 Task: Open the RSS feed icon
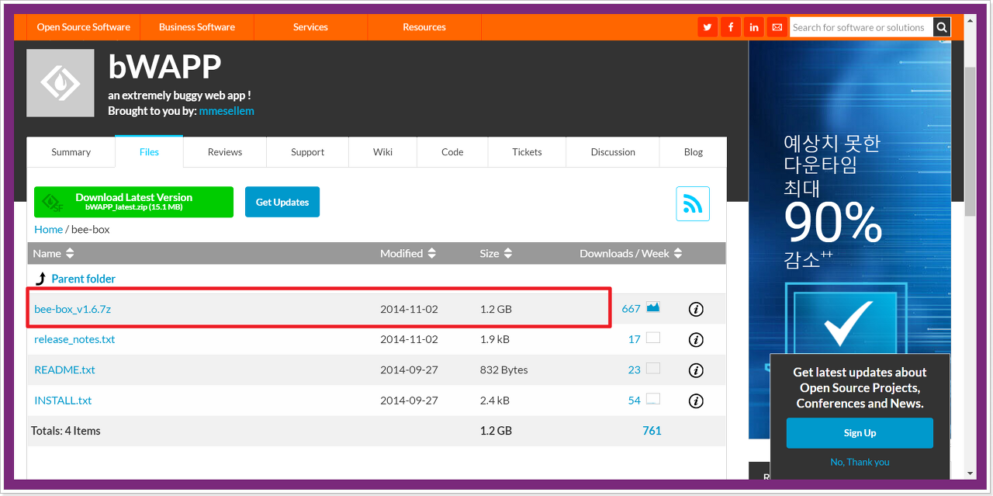pyautogui.click(x=693, y=204)
